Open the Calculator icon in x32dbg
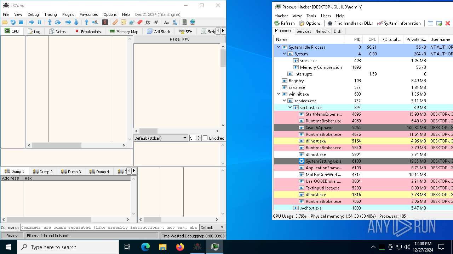Viewport: 453px width, 254px height. pyautogui.click(x=184, y=22)
